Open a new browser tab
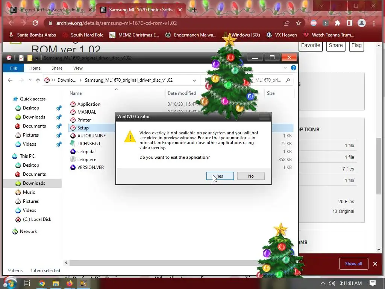The image size is (385, 289). (x=194, y=10)
